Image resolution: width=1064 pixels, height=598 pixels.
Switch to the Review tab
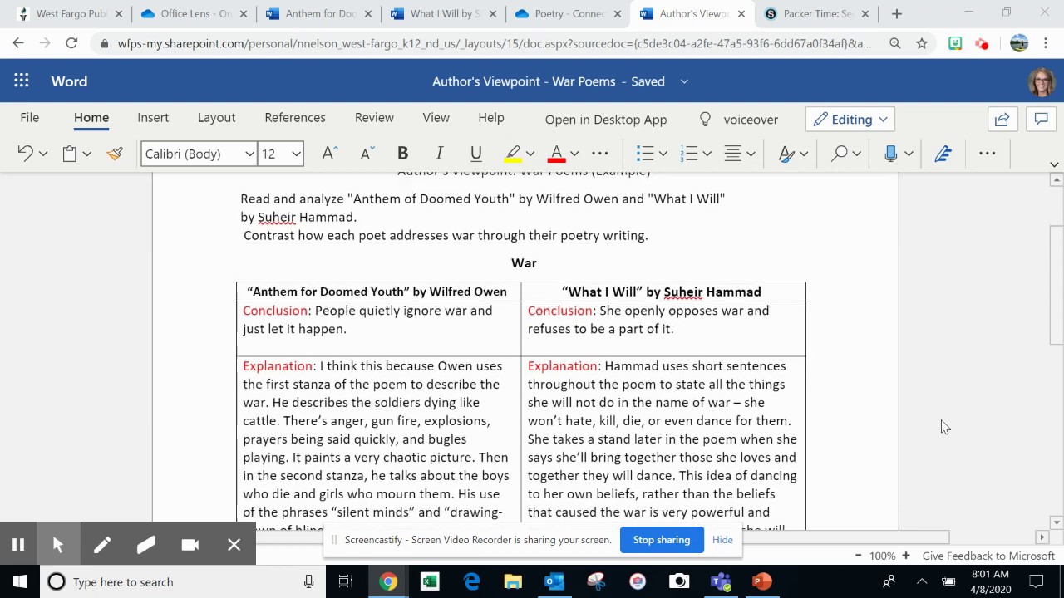pyautogui.click(x=374, y=118)
